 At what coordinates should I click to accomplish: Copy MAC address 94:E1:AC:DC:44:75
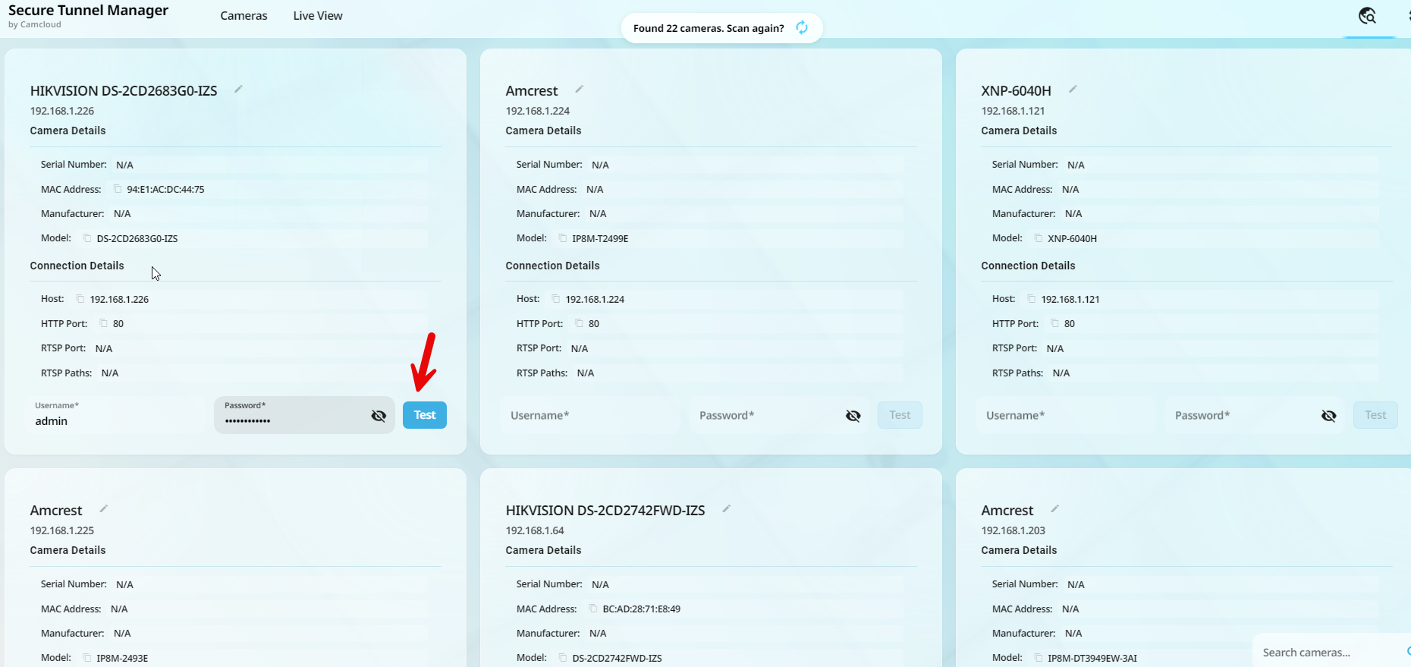(x=118, y=189)
